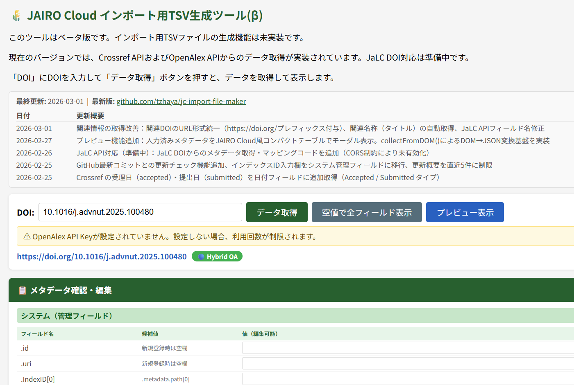Open the github.com/tzhaya/jc-import-file-maker link
The height and width of the screenshot is (385, 574).
point(181,101)
